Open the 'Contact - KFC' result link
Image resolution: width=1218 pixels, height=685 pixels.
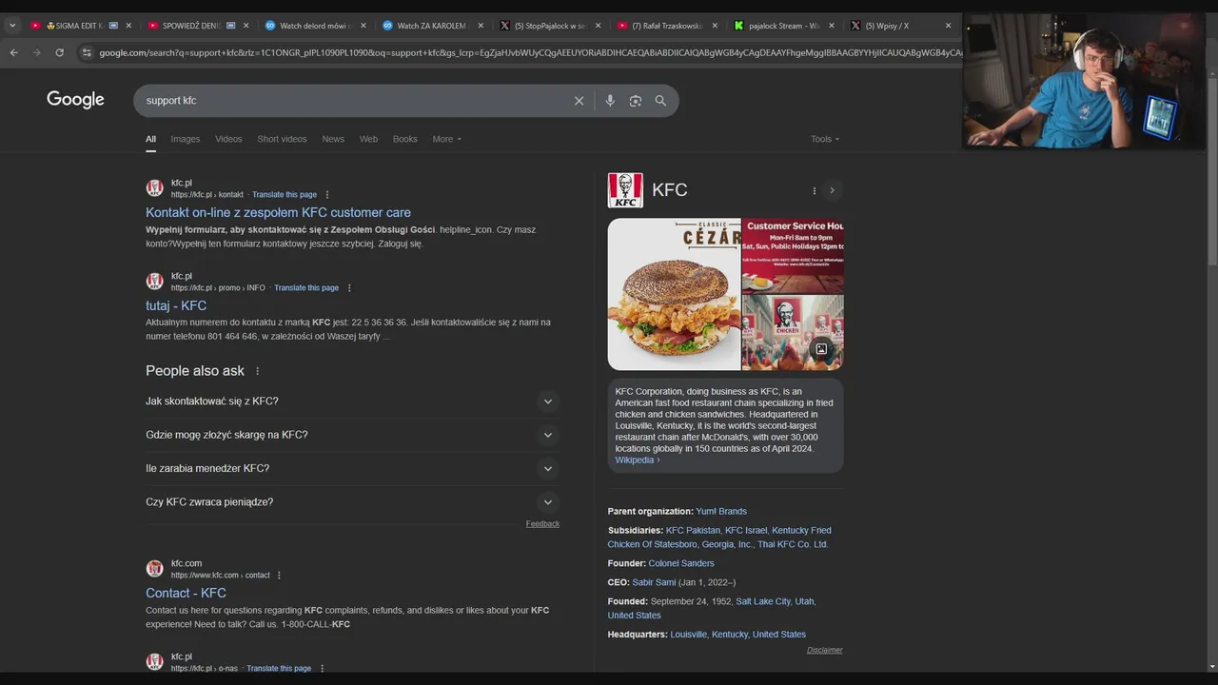point(186,594)
